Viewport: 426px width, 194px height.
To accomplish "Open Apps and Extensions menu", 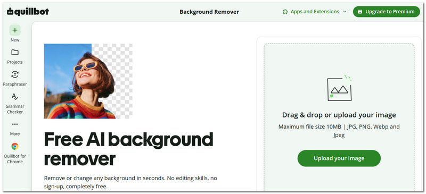I will (315, 12).
